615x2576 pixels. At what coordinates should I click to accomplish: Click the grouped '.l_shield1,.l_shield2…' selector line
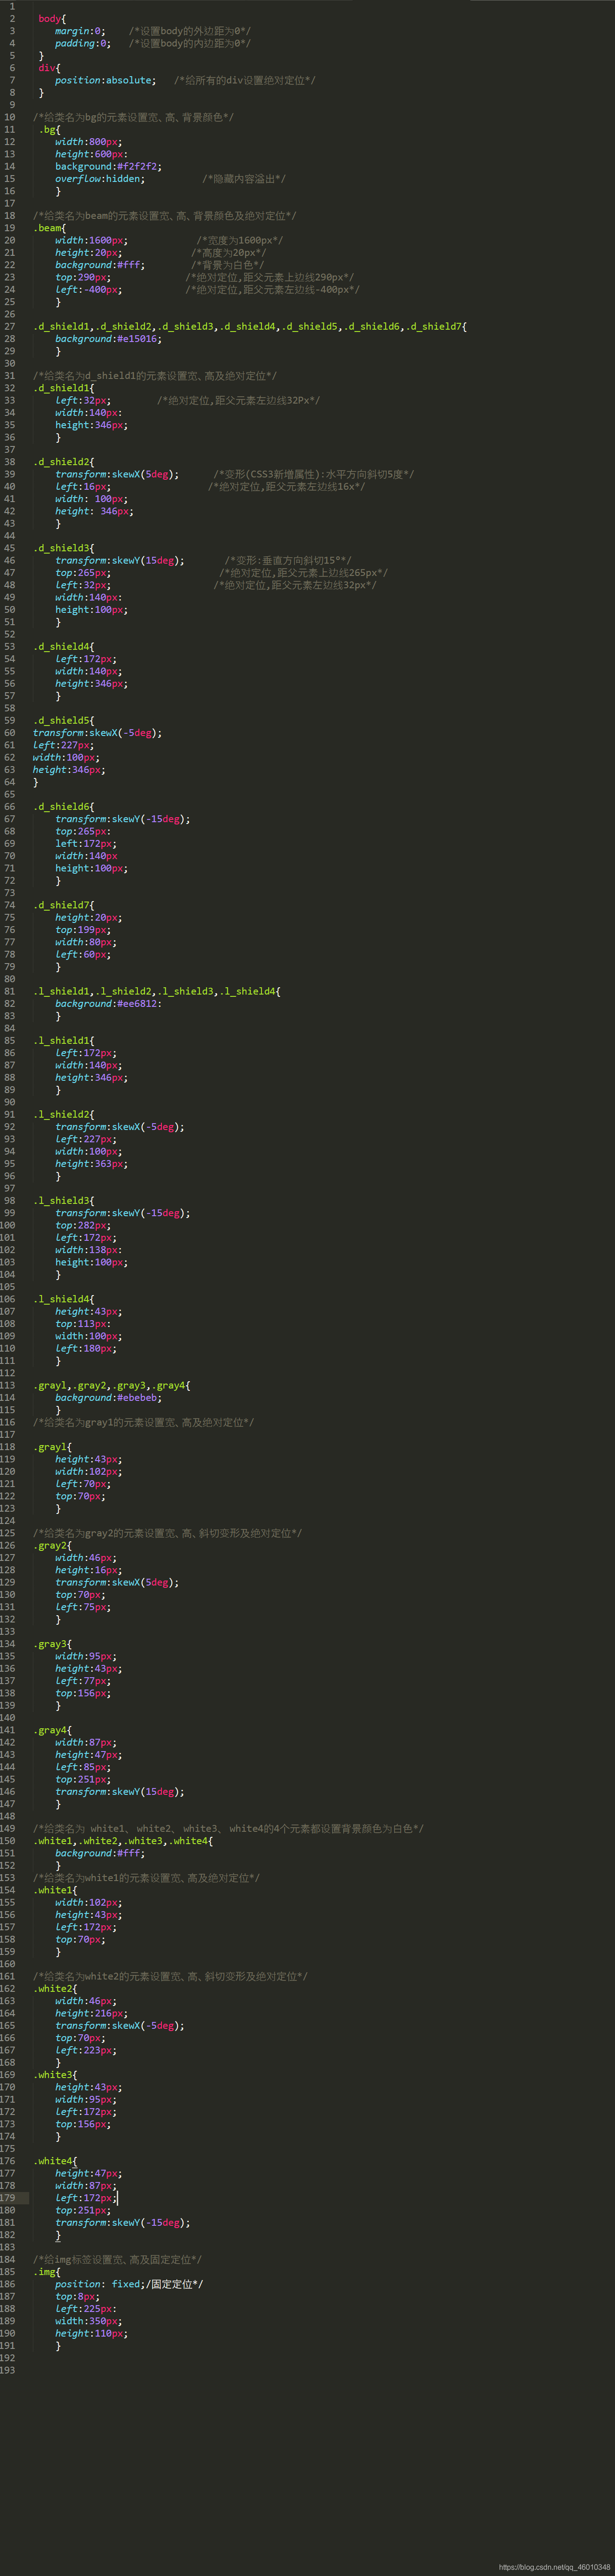(x=157, y=991)
